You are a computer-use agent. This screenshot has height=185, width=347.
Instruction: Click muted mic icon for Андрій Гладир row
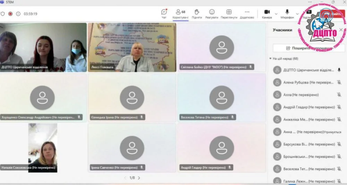click(339, 107)
